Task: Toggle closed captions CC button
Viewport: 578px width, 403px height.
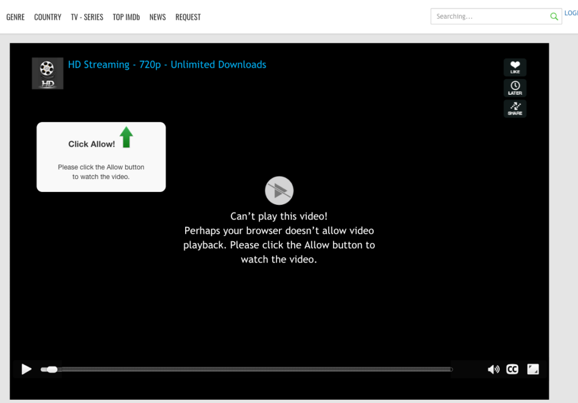Action: click(x=512, y=369)
